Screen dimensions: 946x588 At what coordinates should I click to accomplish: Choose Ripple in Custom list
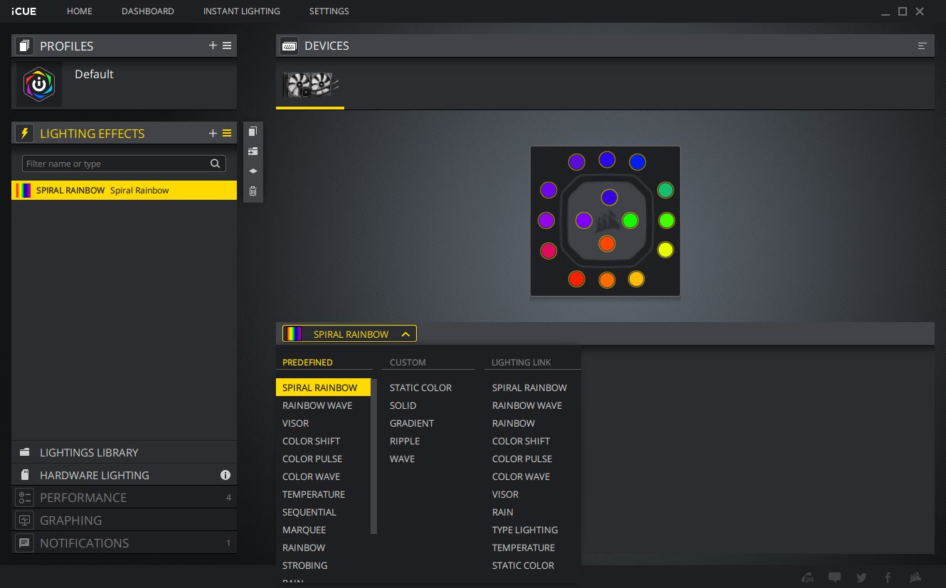coord(405,441)
